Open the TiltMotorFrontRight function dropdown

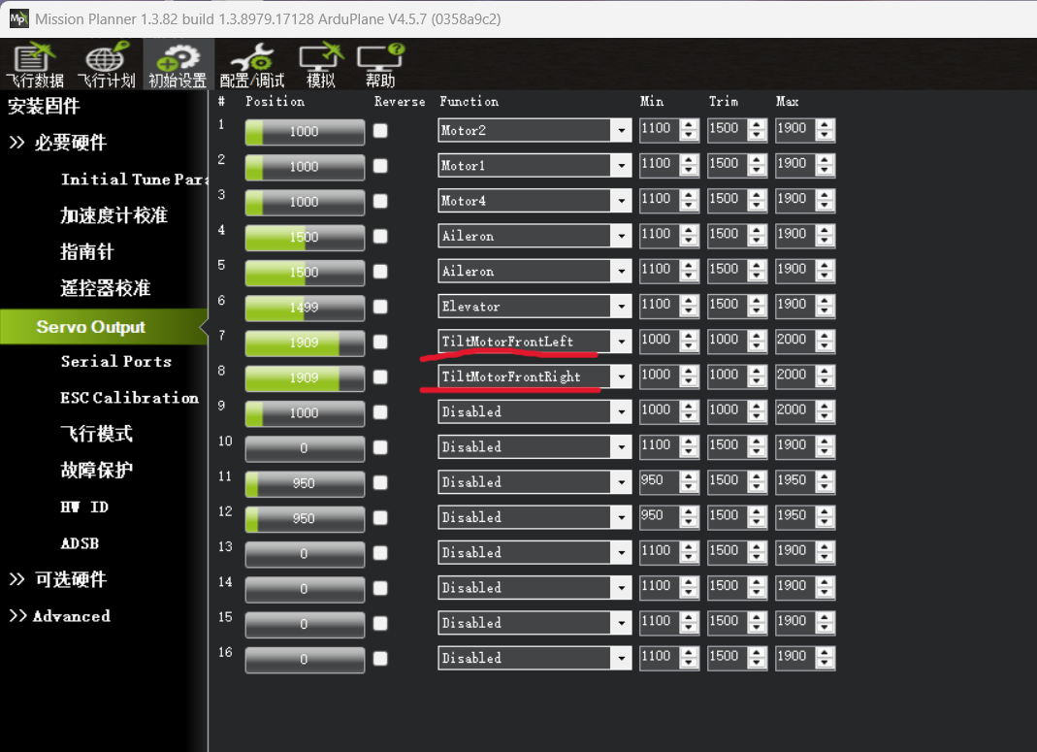tap(621, 377)
